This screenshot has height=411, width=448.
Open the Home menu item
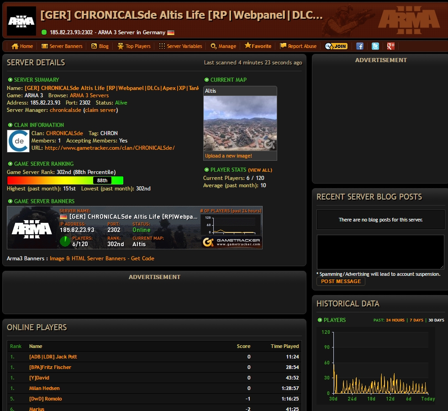pos(22,46)
